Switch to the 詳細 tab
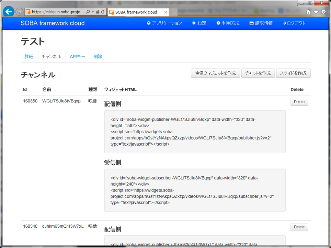Image resolution: width=331 pixels, height=248 pixels. (29, 57)
